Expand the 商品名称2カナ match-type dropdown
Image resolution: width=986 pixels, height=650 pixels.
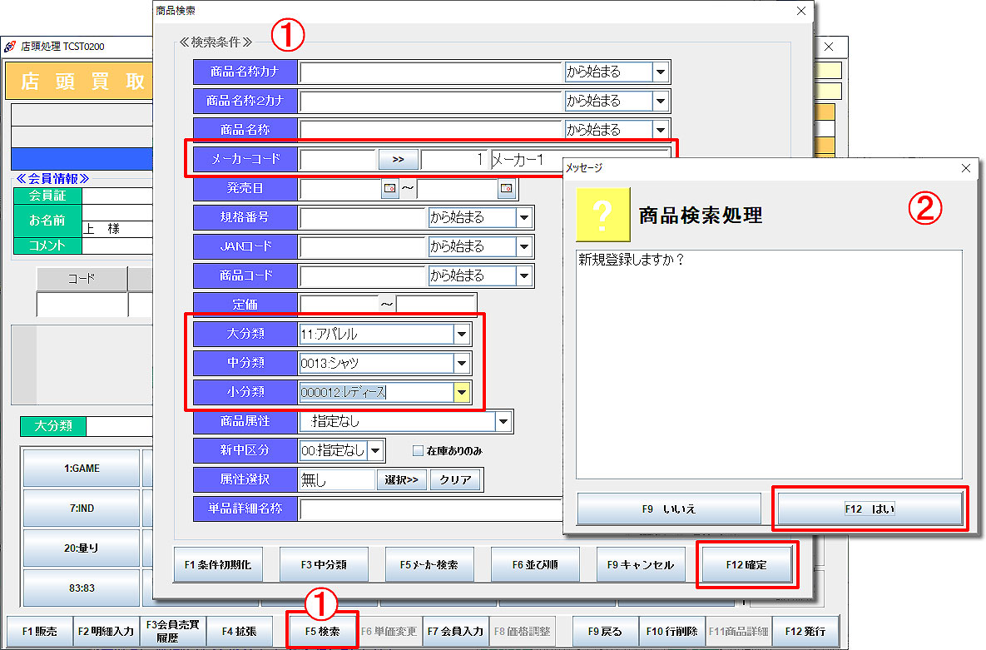pyautogui.click(x=661, y=101)
